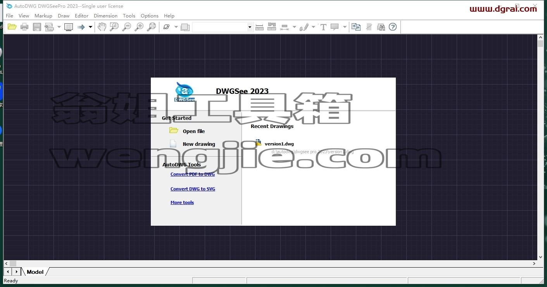Open the empty layer combo box dropdown
This screenshot has height=287, width=547.
[250, 27]
